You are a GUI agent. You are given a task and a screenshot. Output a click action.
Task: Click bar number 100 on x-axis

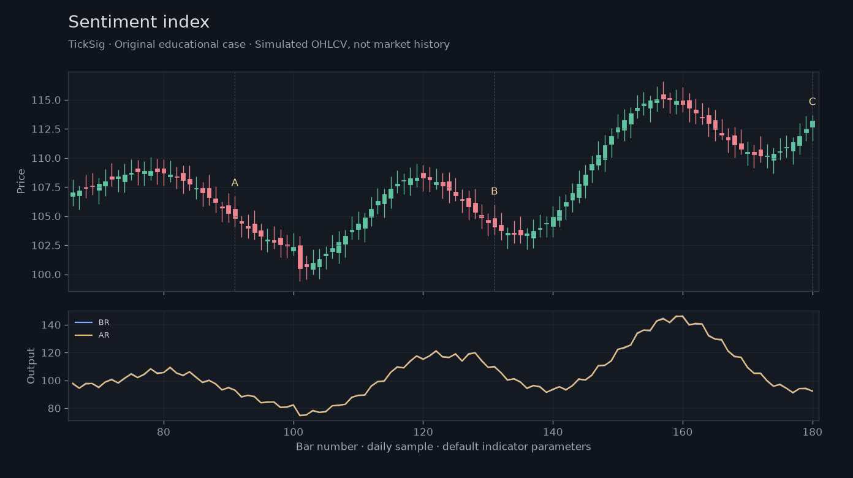tap(294, 431)
